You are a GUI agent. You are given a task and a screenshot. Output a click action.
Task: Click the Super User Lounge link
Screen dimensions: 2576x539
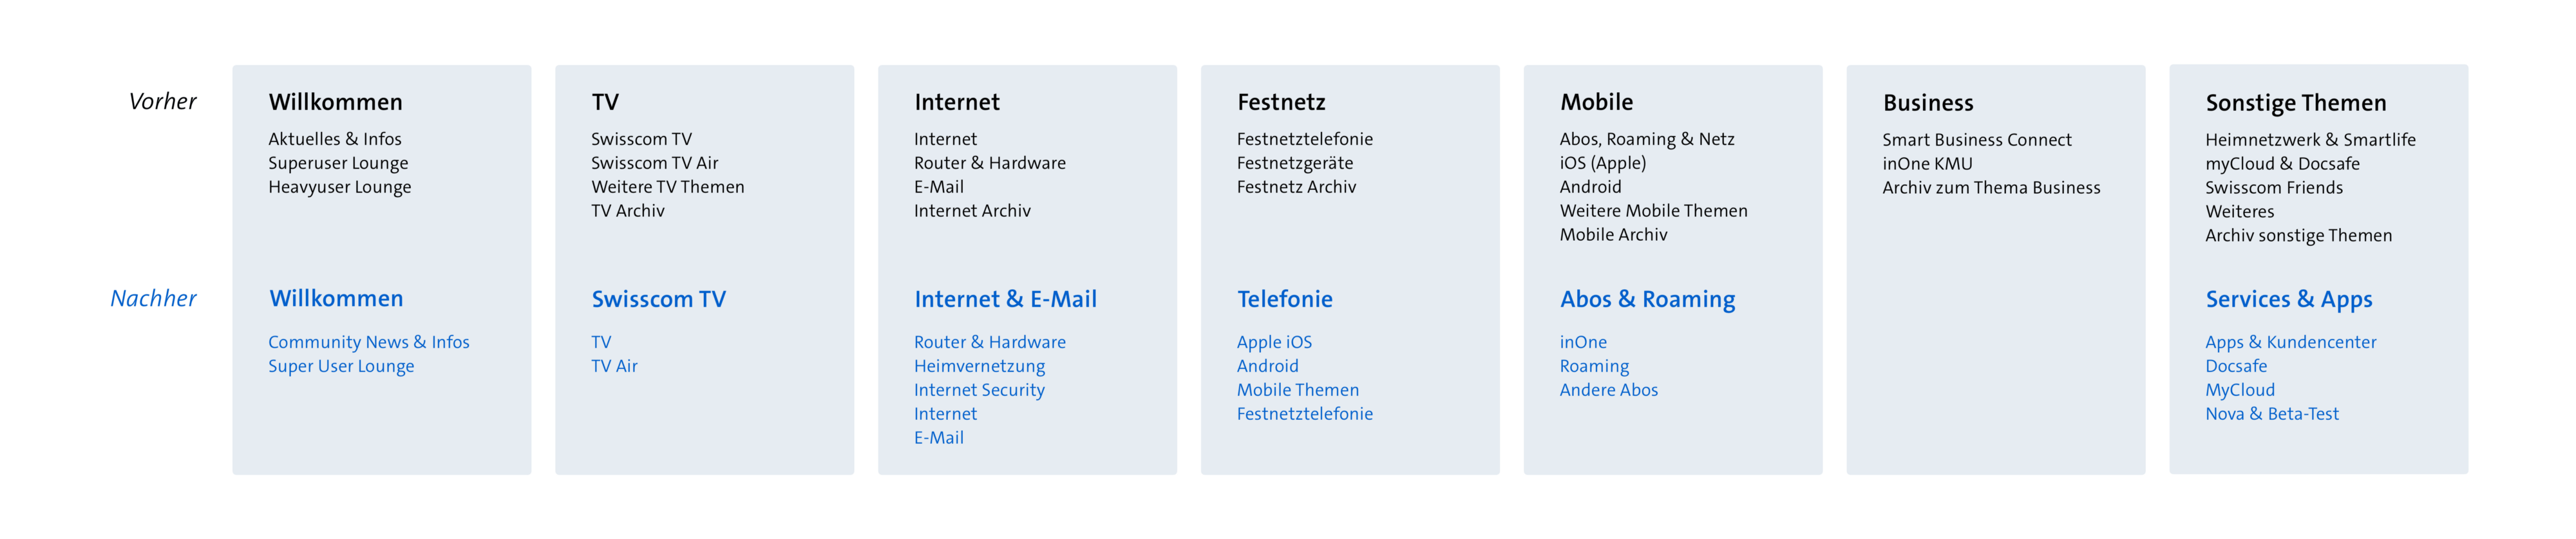[340, 366]
